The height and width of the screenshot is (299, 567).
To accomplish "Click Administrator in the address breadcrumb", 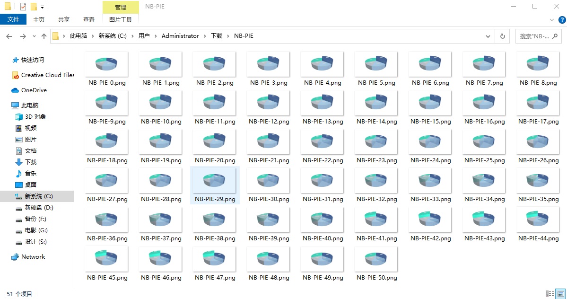I will (180, 36).
